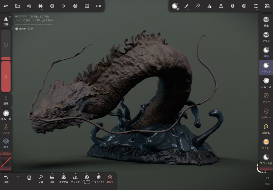Open the History stamp icon at far right

point(267,6)
